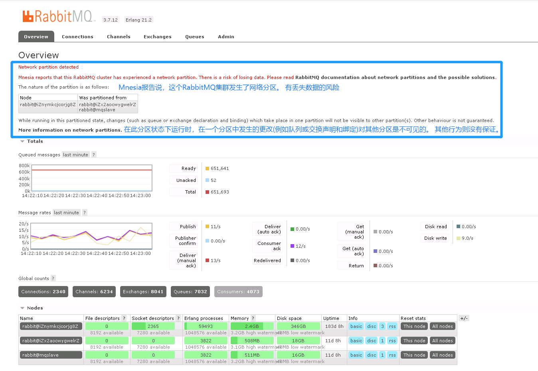
Task: Click Connections: 2340 count button
Action: pyautogui.click(x=43, y=292)
